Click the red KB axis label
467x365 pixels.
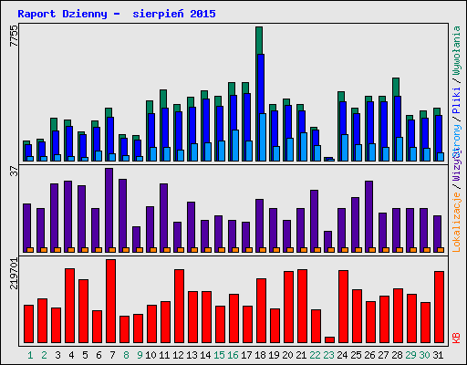click(x=456, y=338)
